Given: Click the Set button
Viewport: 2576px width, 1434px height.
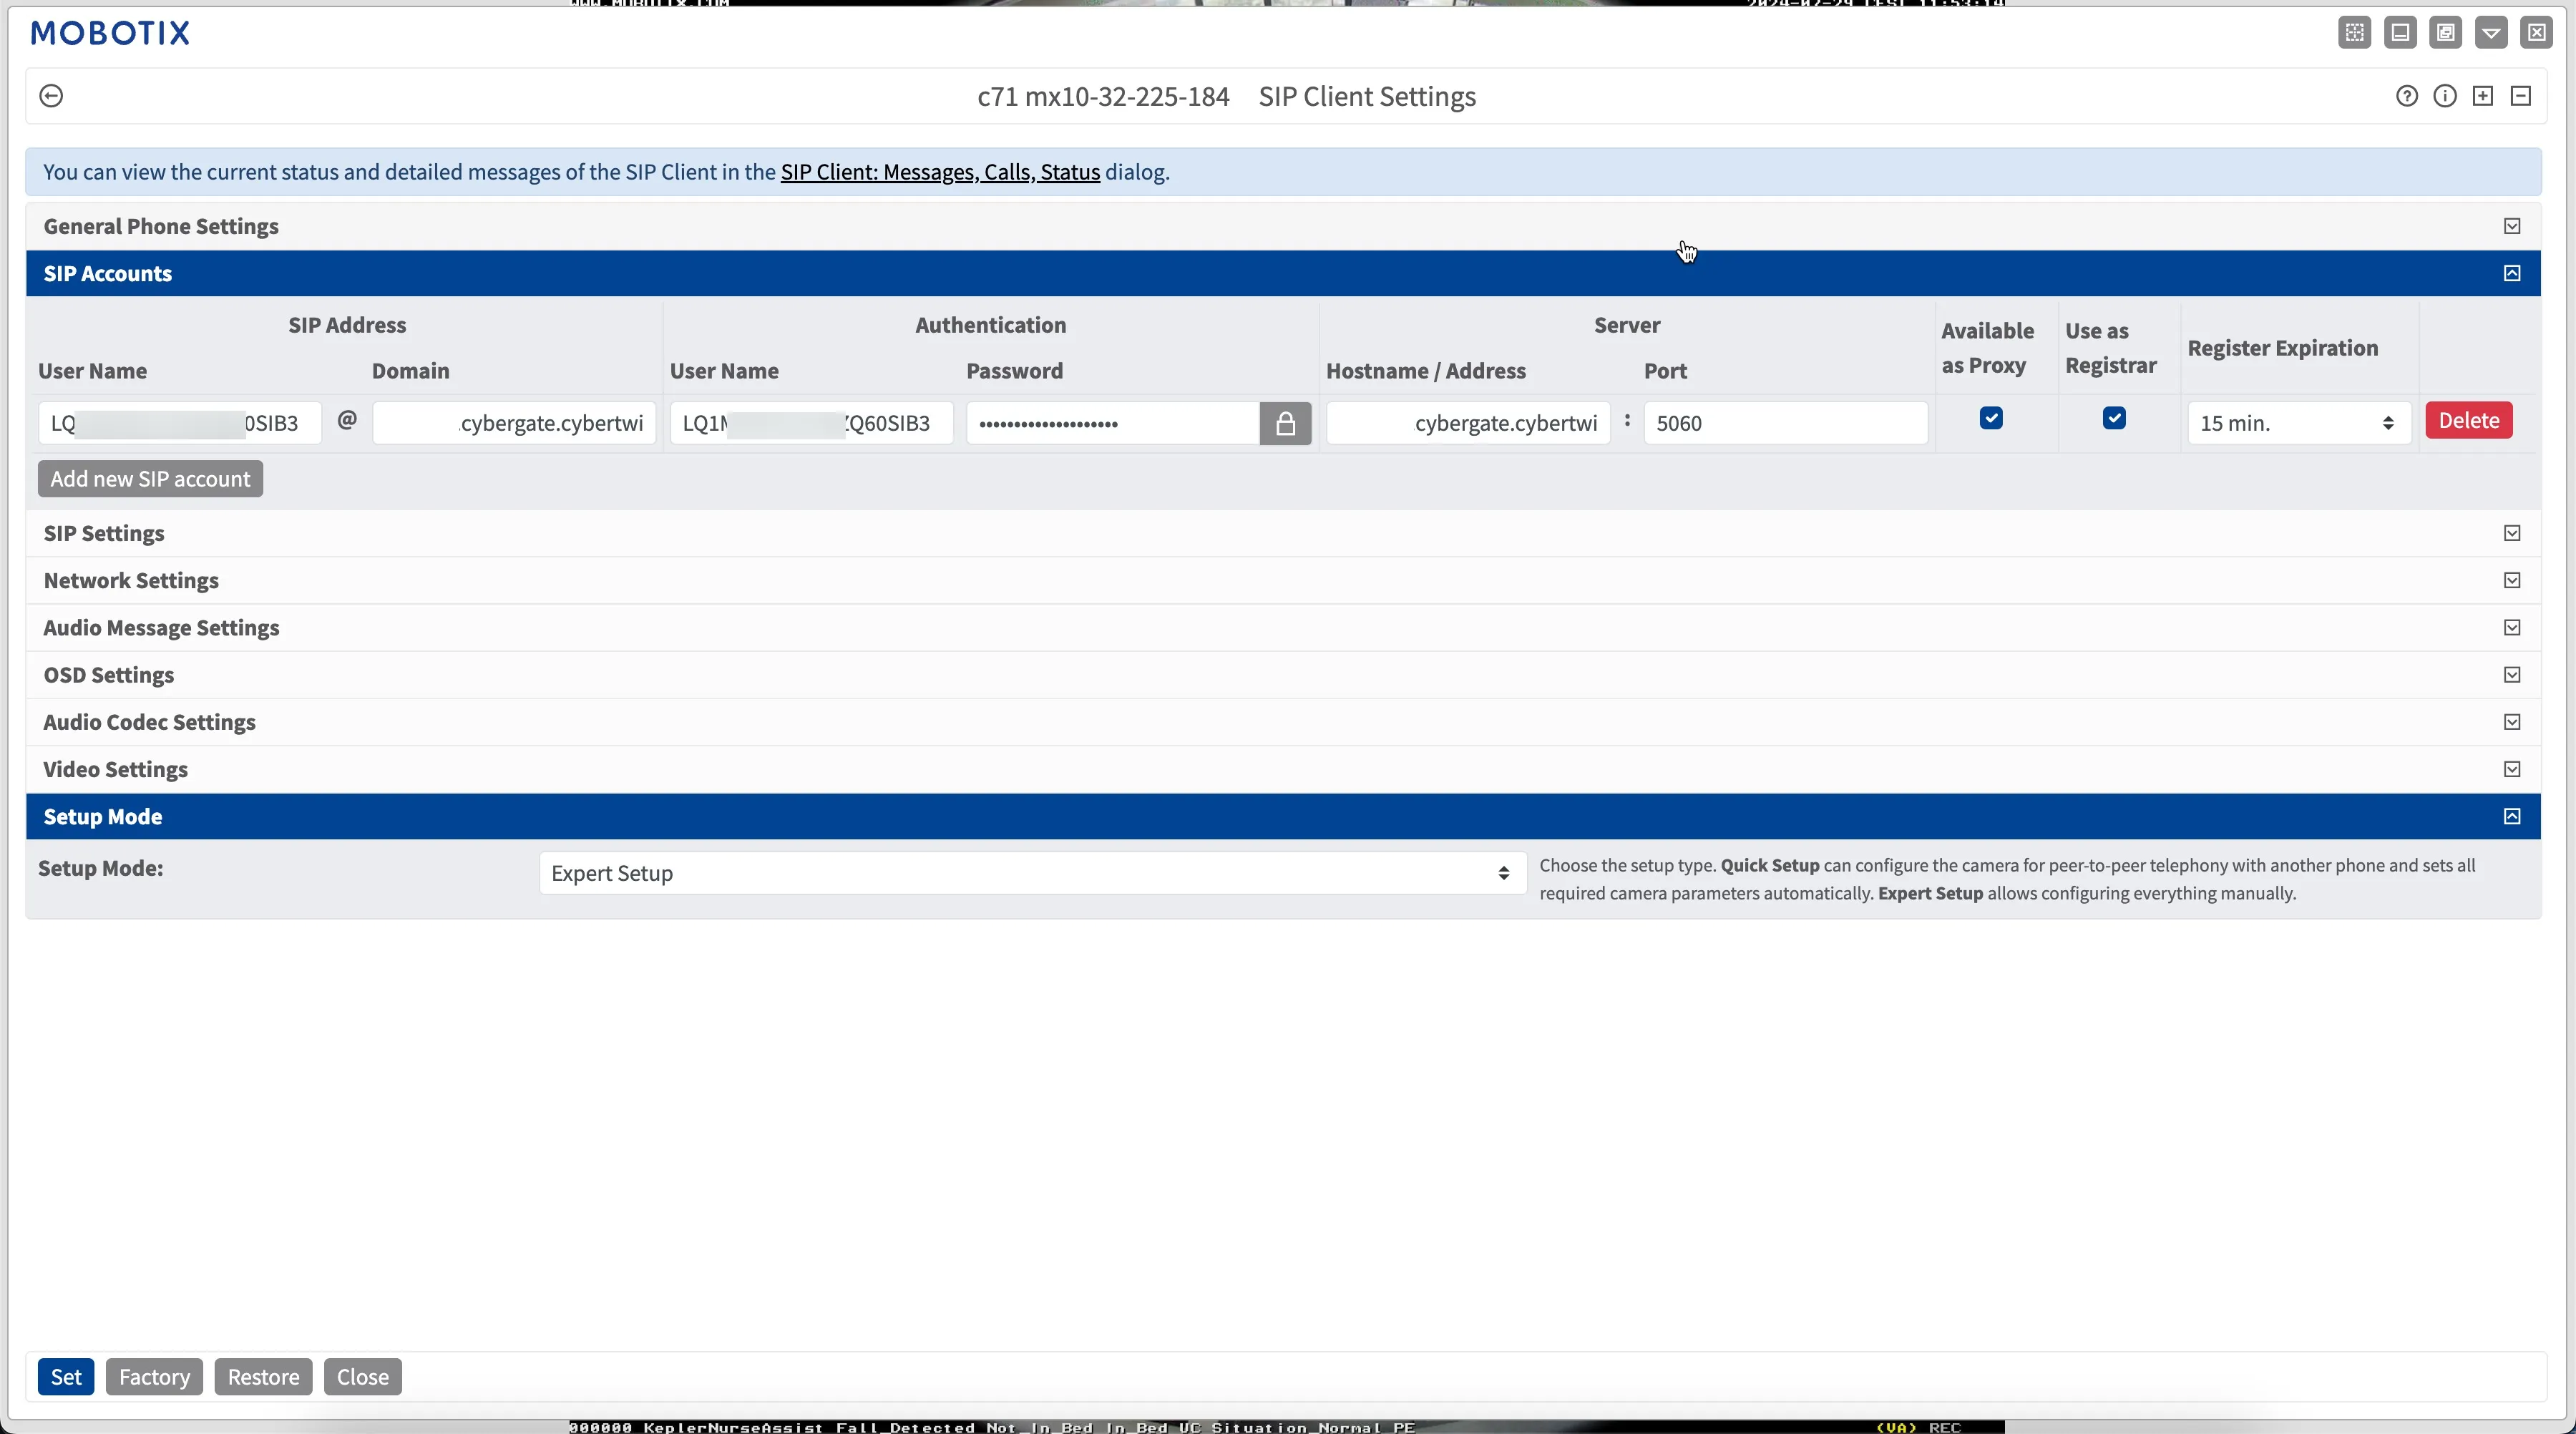Looking at the screenshot, I should coord(66,1377).
